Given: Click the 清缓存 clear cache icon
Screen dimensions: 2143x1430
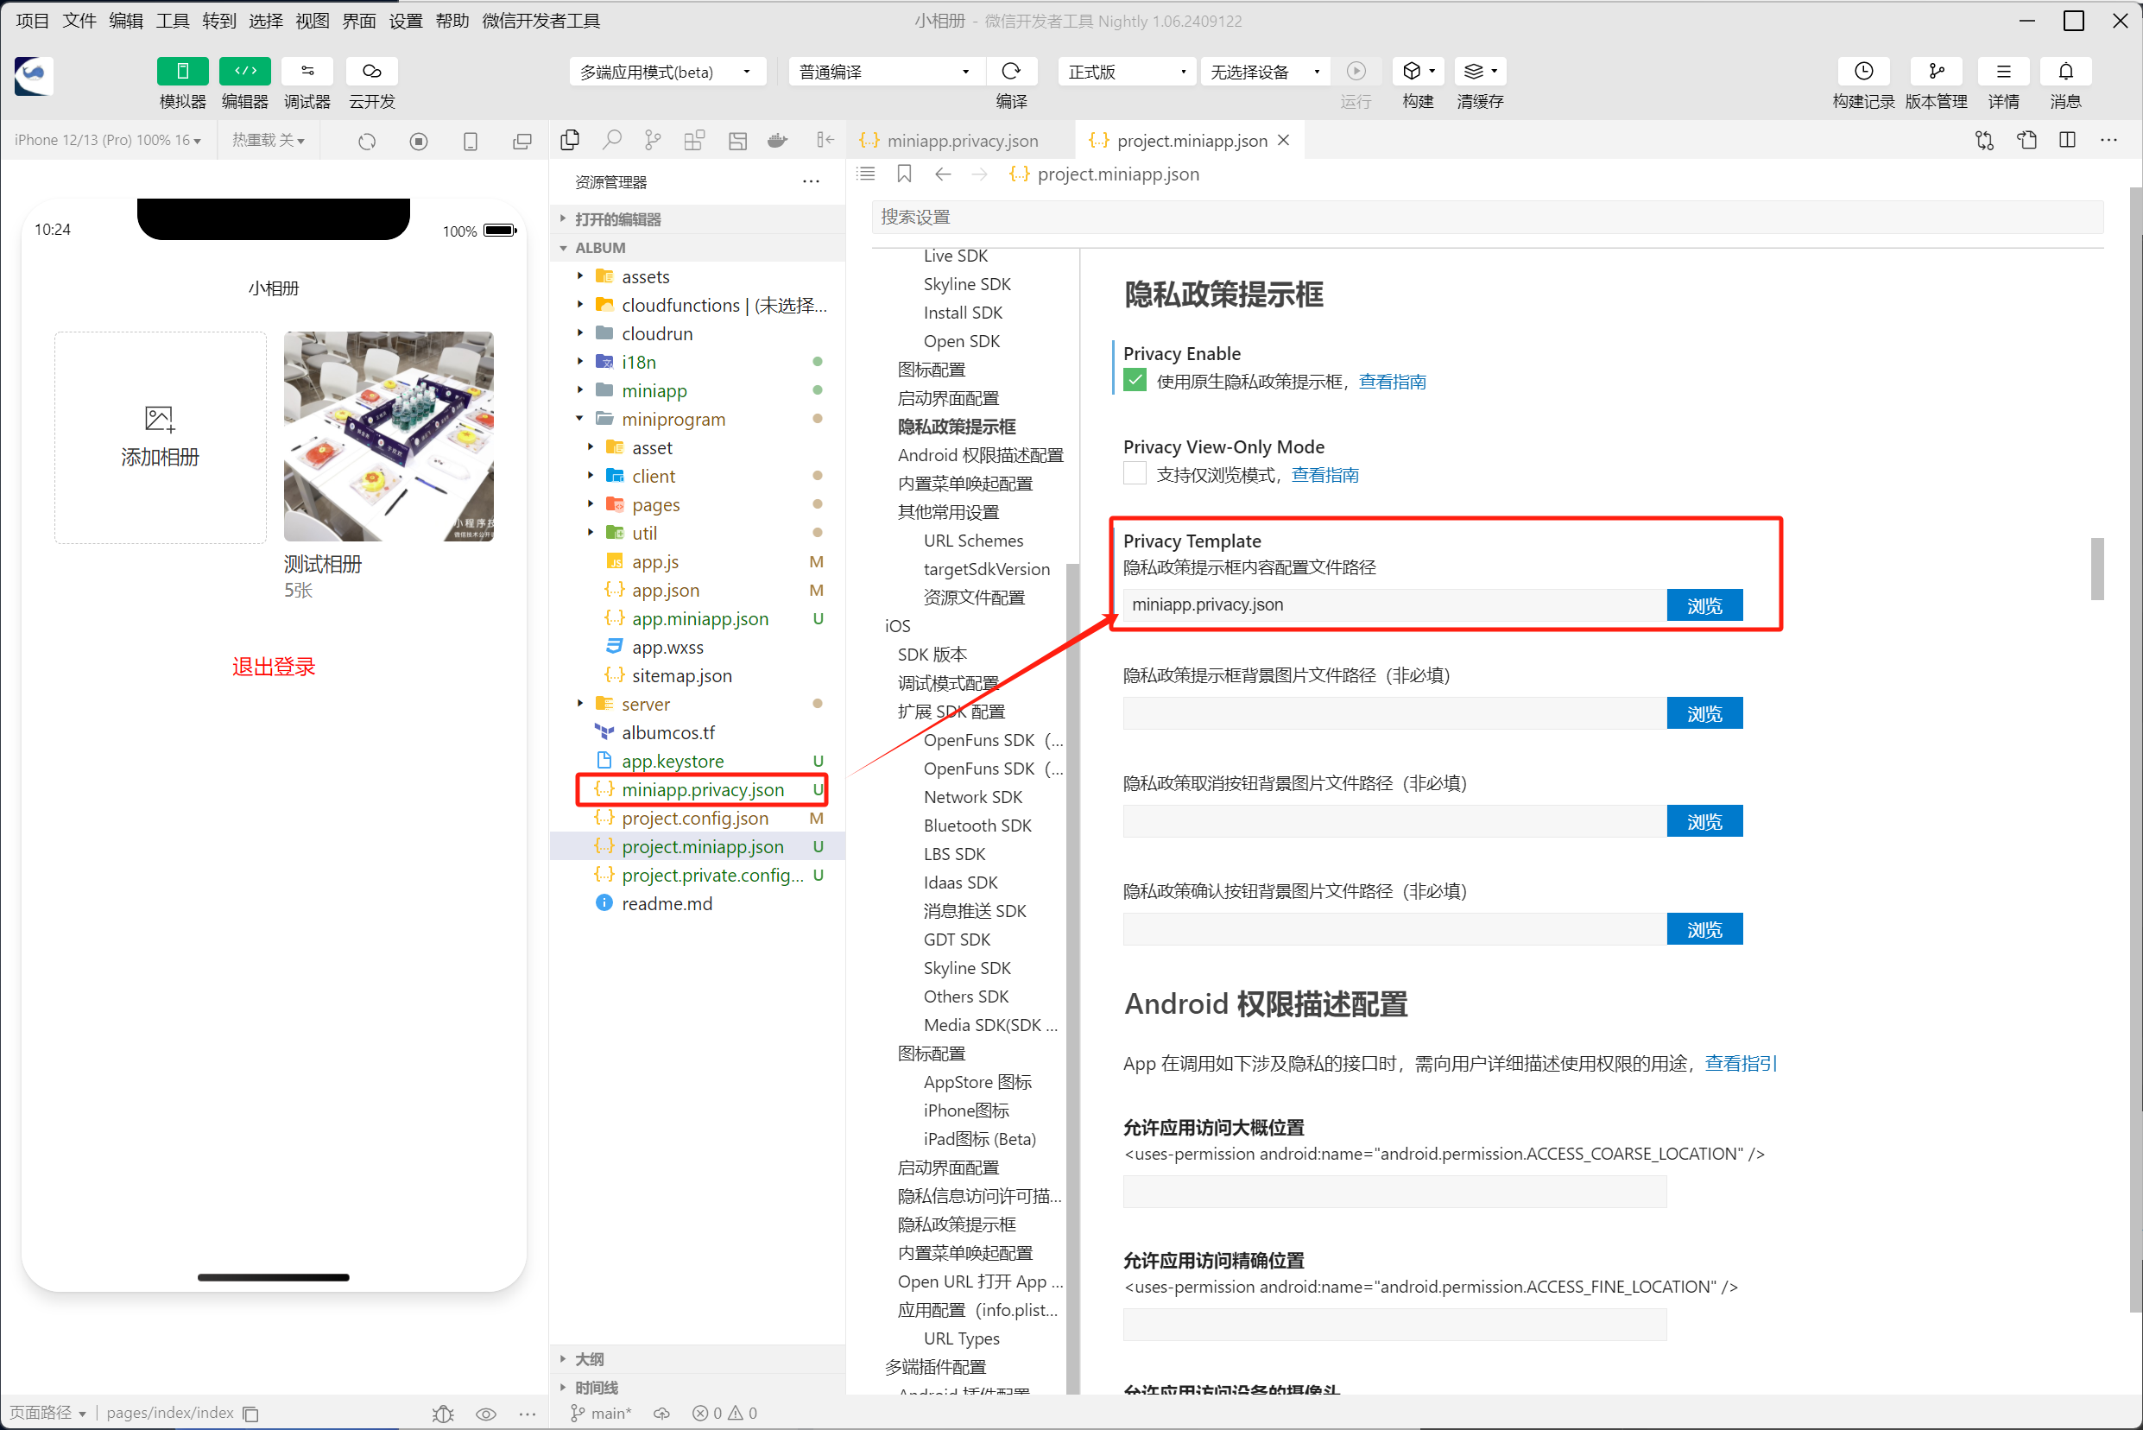Looking at the screenshot, I should pos(1480,71).
